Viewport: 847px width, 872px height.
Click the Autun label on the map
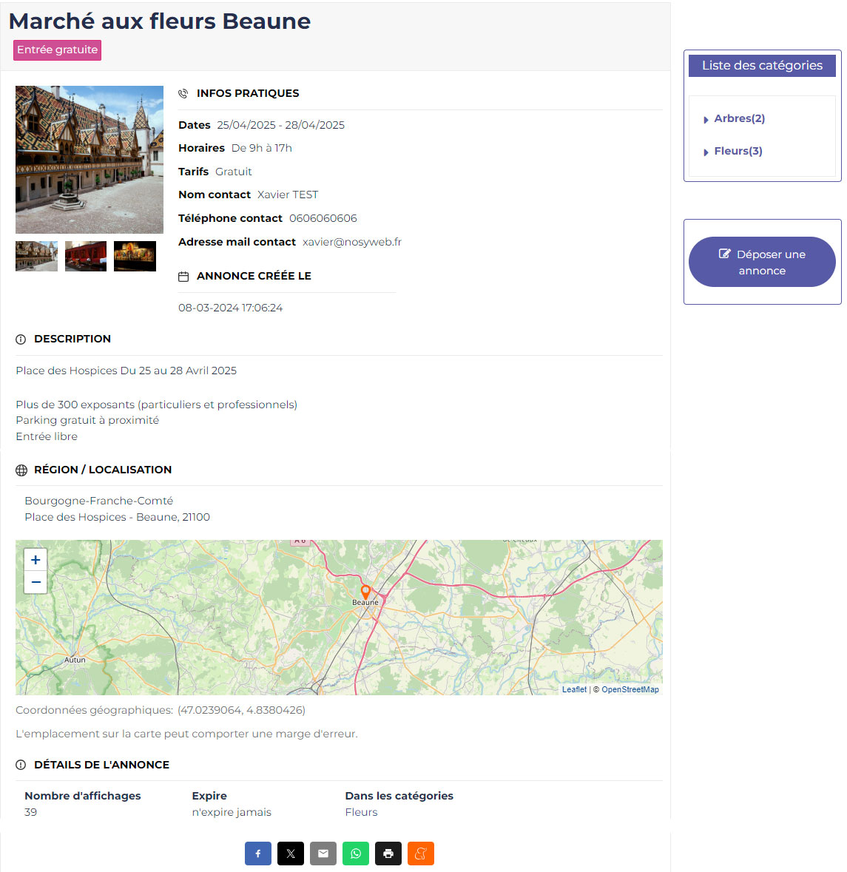[75, 660]
